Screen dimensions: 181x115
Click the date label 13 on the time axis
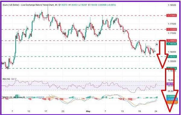pyautogui.click(x=122, y=111)
